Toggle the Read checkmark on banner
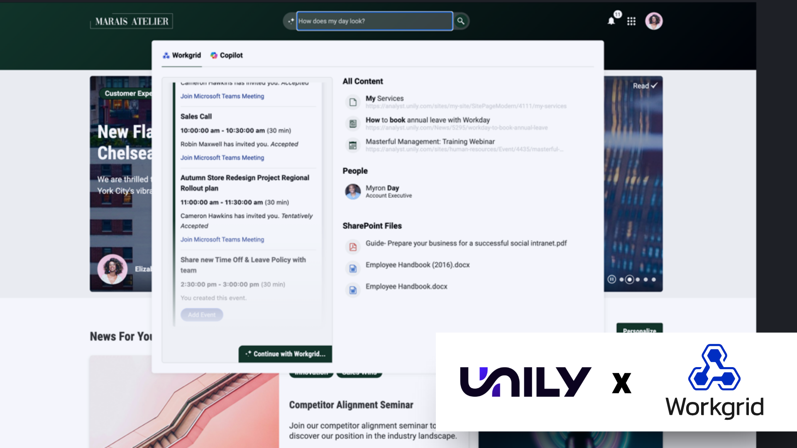797x448 pixels. [x=645, y=86]
